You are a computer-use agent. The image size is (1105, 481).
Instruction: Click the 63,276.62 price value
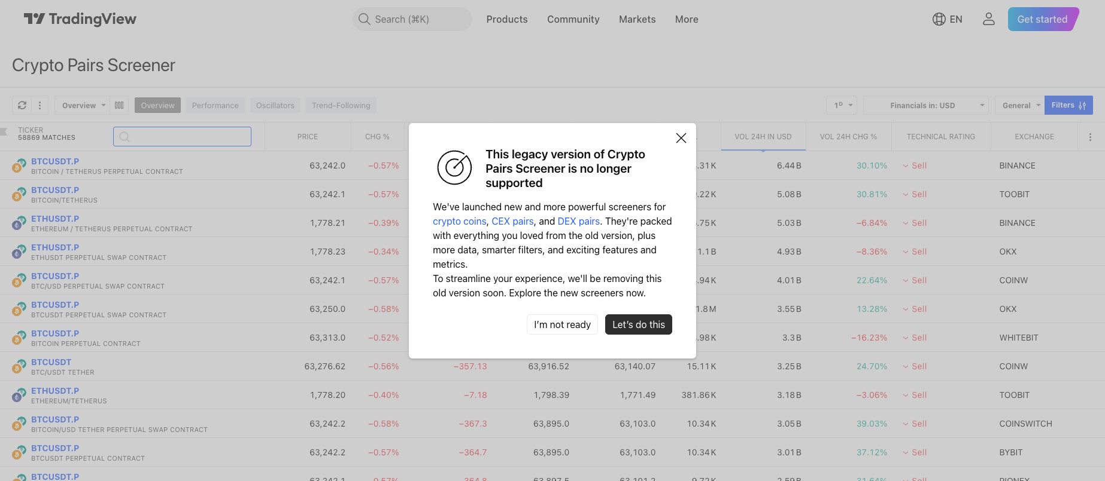click(325, 366)
